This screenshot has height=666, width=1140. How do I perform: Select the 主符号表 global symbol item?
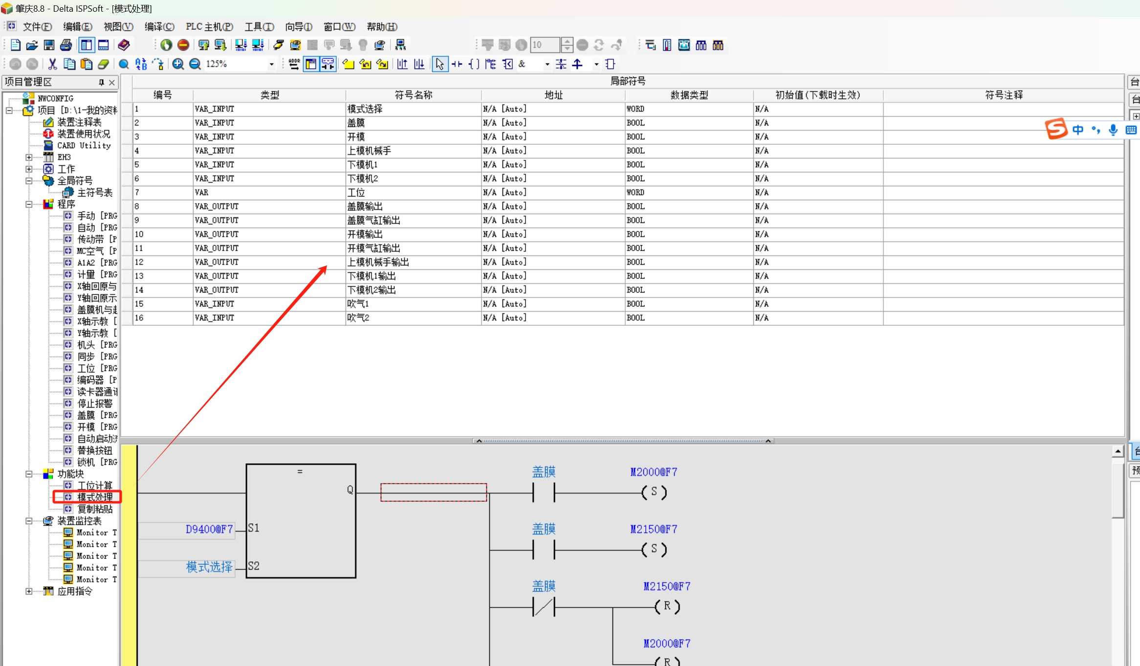94,193
